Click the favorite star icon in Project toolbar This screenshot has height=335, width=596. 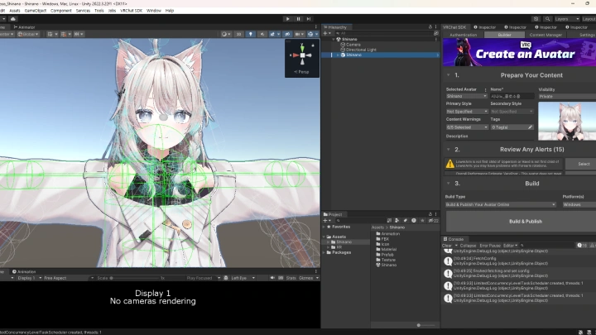click(422, 221)
